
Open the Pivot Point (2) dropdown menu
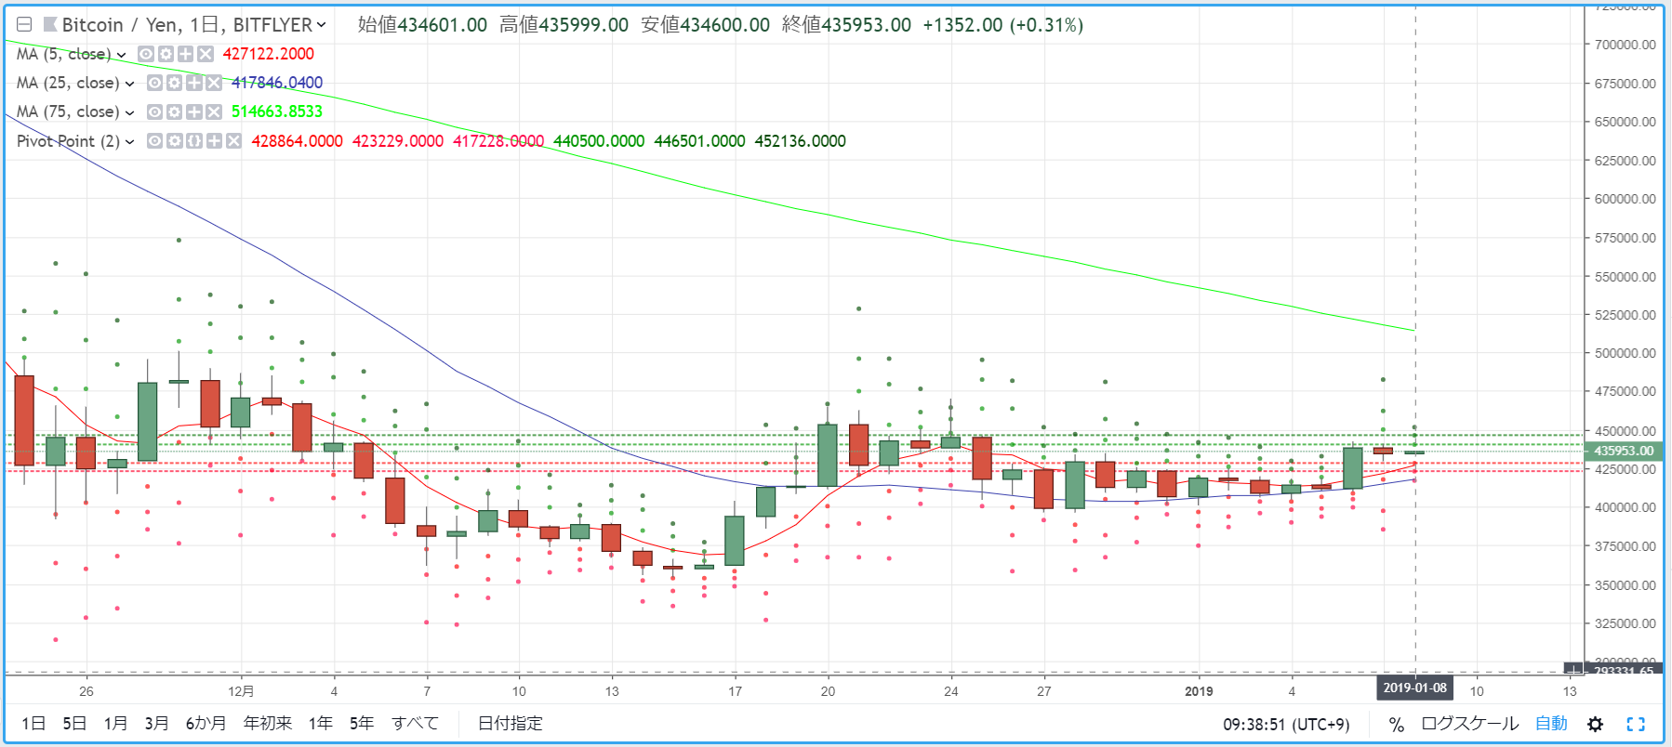click(129, 142)
